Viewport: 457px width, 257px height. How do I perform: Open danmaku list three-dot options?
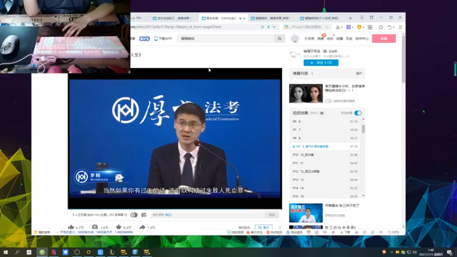pos(312,74)
